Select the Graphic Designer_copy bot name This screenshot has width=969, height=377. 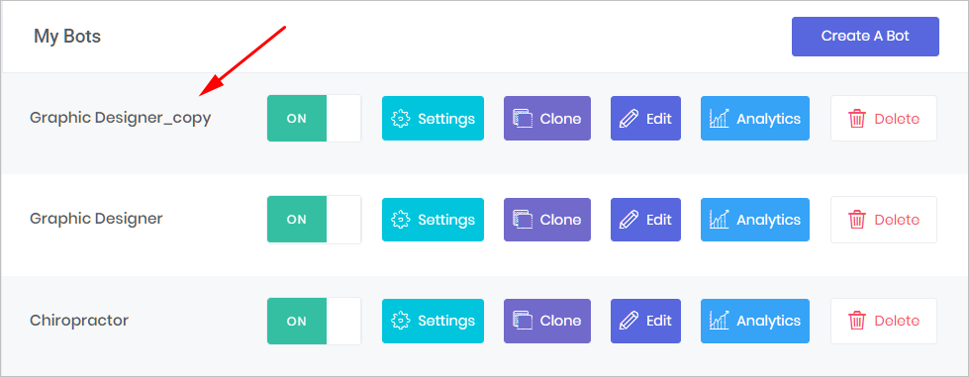point(121,118)
